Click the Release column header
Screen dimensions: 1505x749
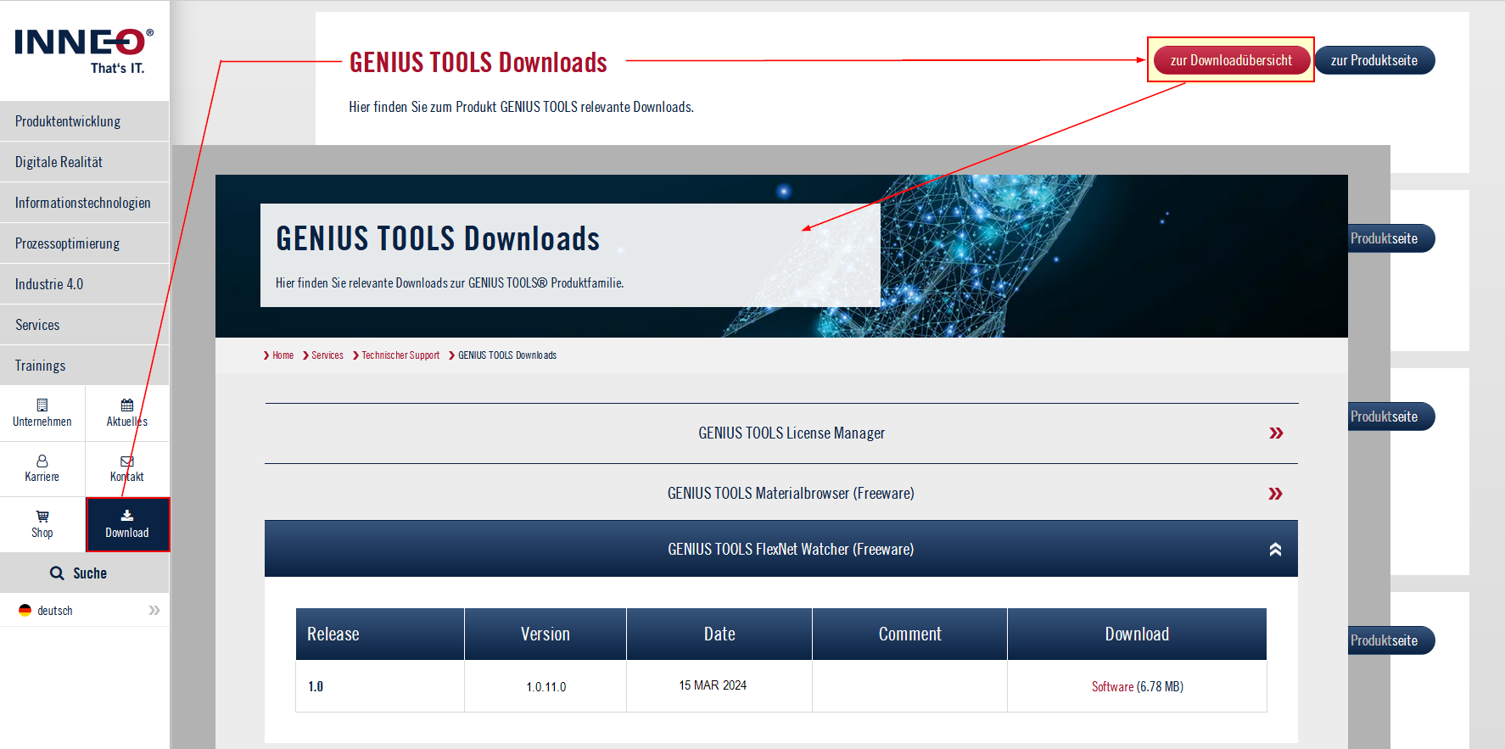click(380, 634)
